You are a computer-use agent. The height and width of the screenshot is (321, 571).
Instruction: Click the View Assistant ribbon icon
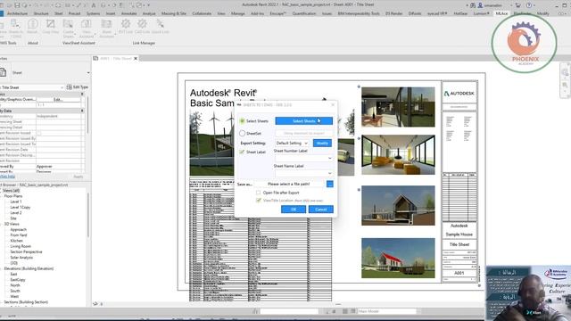point(87,24)
